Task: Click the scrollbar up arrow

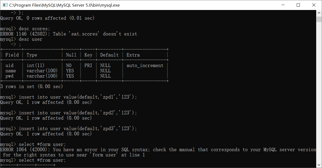Action: (x=319, y=13)
